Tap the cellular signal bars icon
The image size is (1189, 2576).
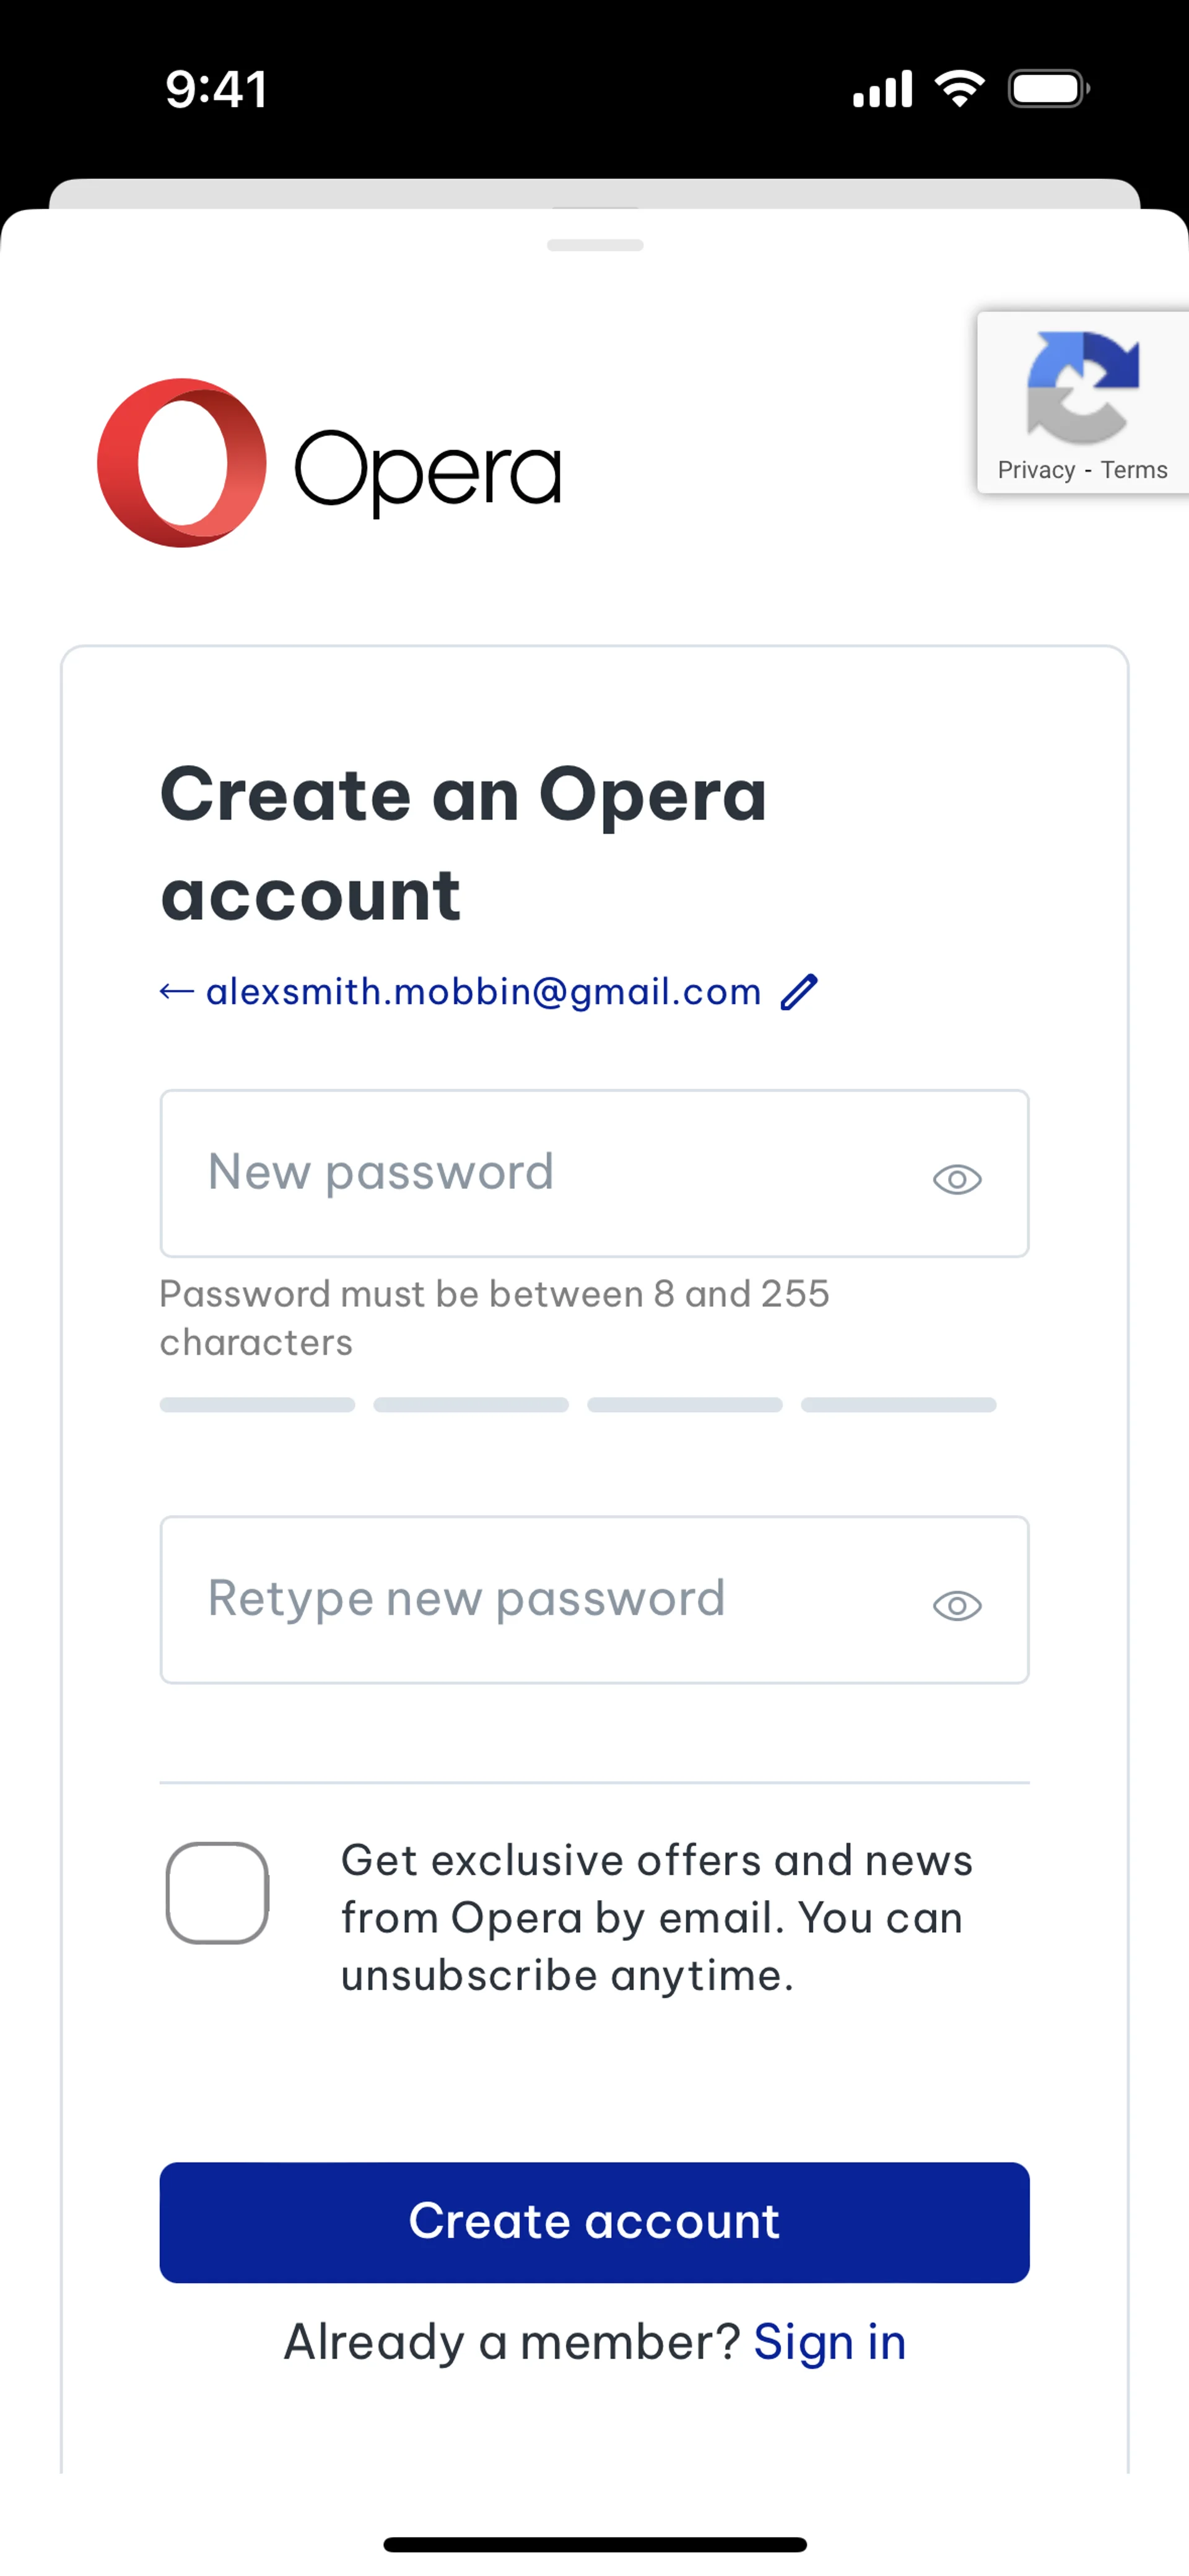point(882,89)
